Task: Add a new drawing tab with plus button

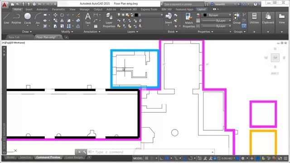Action: 66,37
